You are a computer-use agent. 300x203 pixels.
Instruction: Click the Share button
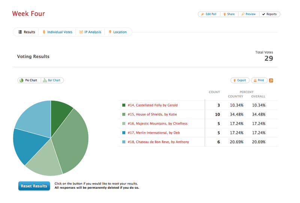click(229, 14)
